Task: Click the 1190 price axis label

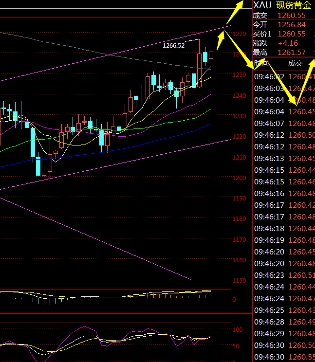Action: pos(239,198)
